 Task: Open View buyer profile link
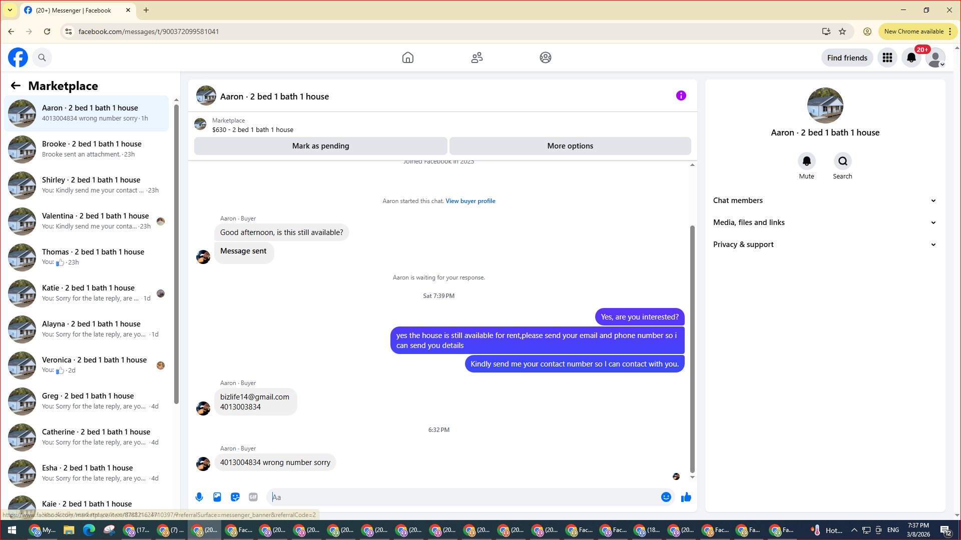tap(470, 201)
